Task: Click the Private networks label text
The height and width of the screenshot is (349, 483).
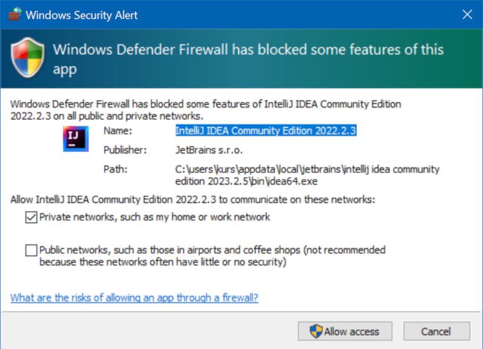Action: tap(155, 217)
